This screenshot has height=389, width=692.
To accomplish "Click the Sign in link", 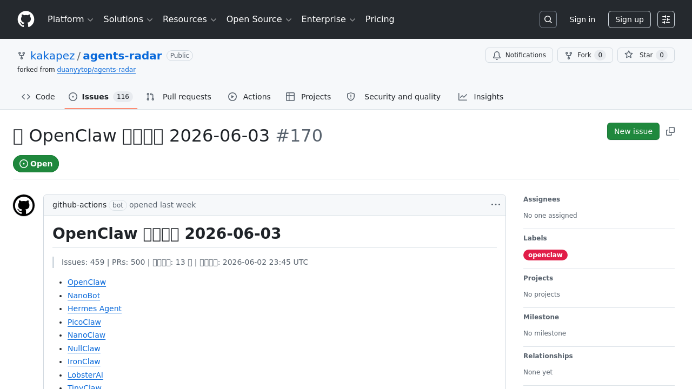I will click(582, 19).
